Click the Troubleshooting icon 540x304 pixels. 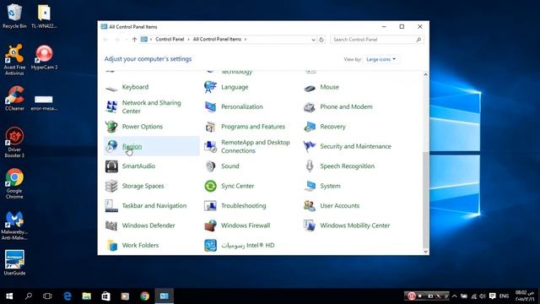[210, 206]
